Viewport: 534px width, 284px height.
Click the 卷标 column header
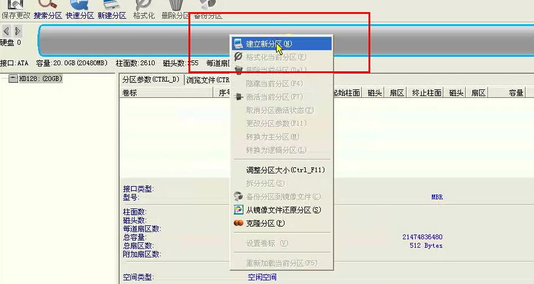[166, 92]
